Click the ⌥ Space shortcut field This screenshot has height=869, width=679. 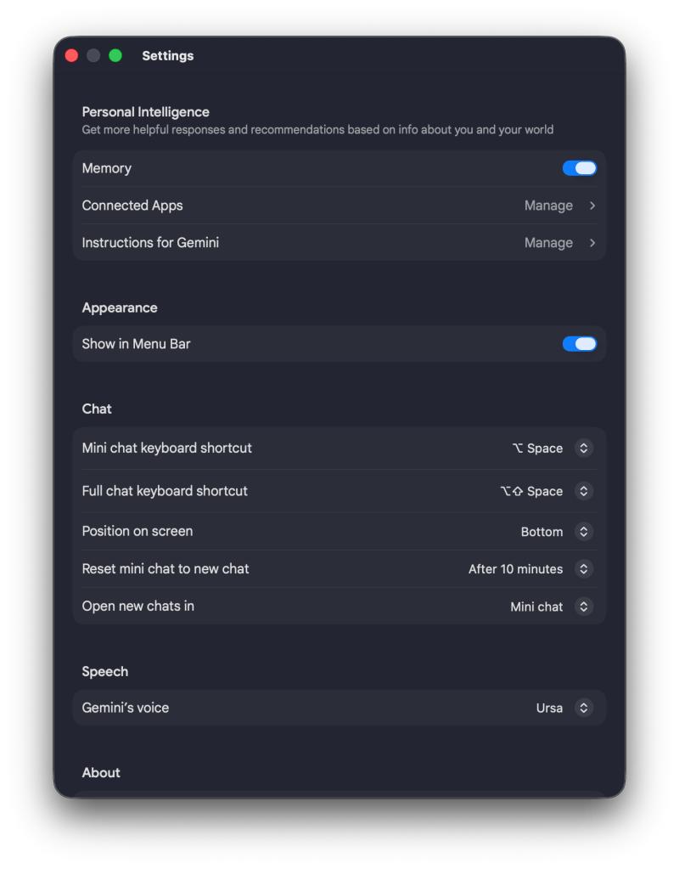[537, 449]
